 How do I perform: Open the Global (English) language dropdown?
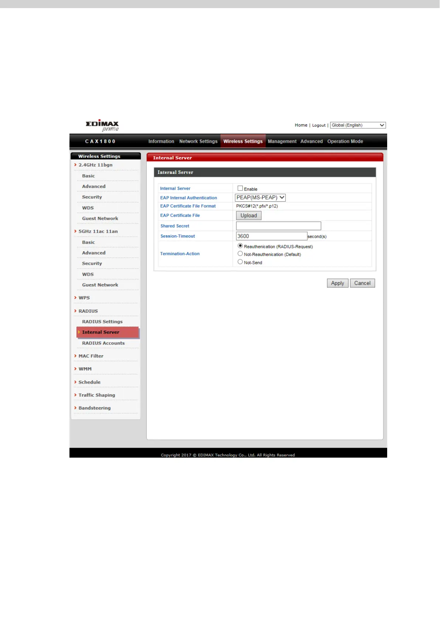click(x=358, y=125)
